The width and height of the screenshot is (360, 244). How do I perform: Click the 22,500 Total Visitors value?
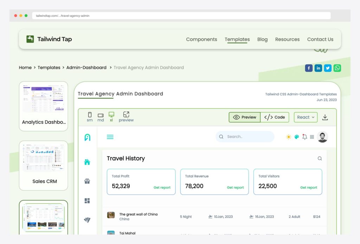[x=268, y=186]
